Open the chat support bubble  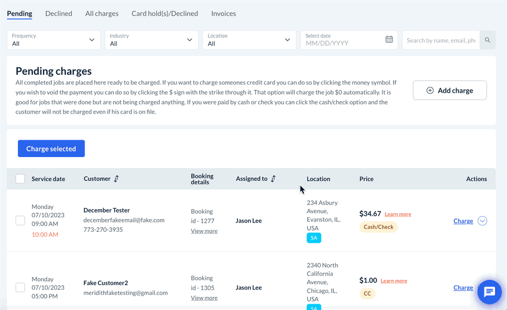(489, 292)
